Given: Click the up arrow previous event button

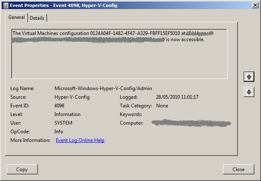Looking at the screenshot, I should pyautogui.click(x=249, y=77).
